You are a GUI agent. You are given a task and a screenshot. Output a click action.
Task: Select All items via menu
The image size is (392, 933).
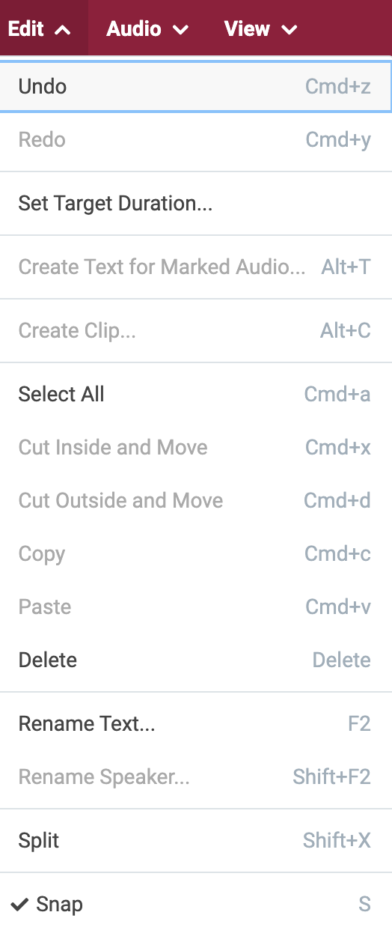196,394
